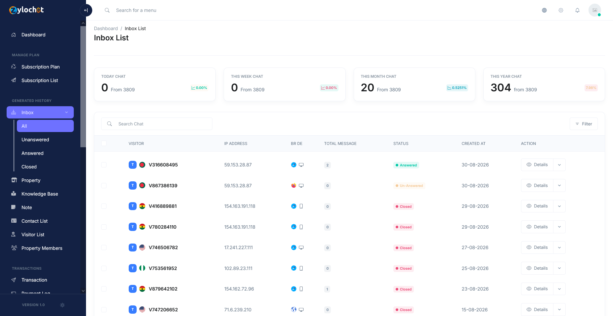
Task: Click the Property store icon in sidebar
Action: 14,180
